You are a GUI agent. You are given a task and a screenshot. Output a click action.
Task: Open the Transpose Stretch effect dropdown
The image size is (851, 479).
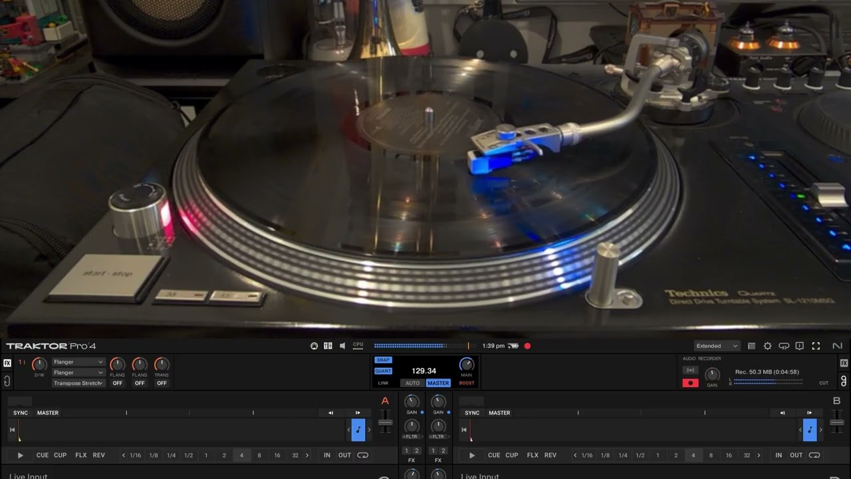[x=78, y=383]
